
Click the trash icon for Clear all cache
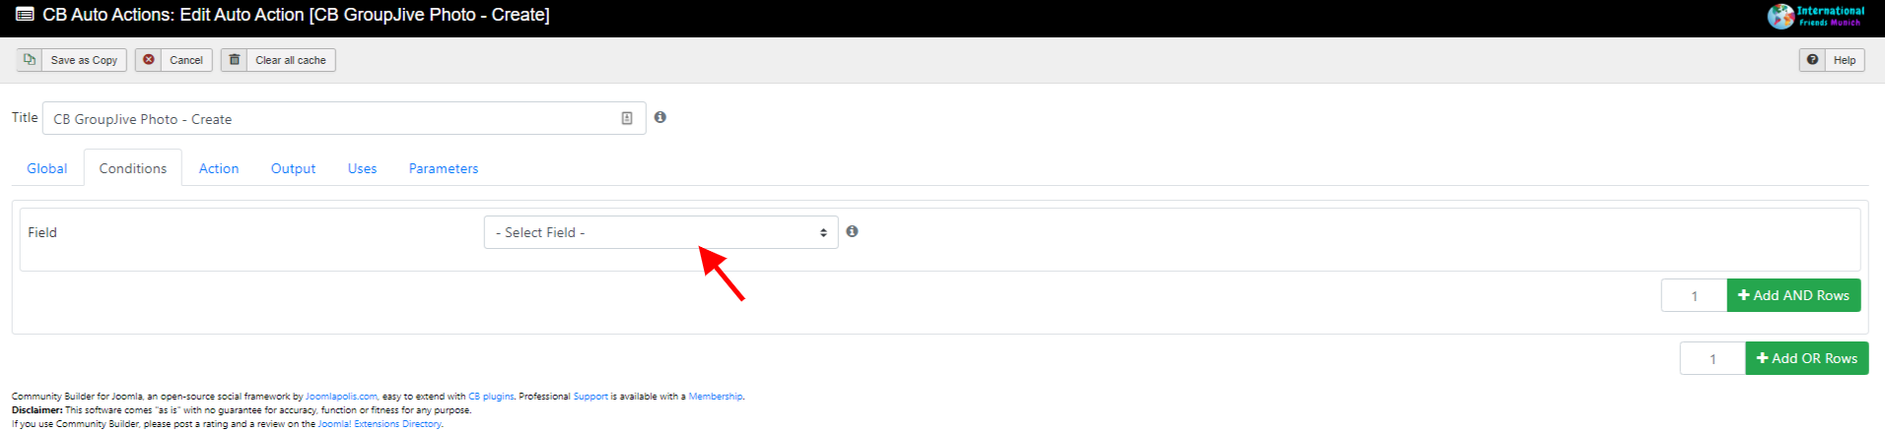235,60
